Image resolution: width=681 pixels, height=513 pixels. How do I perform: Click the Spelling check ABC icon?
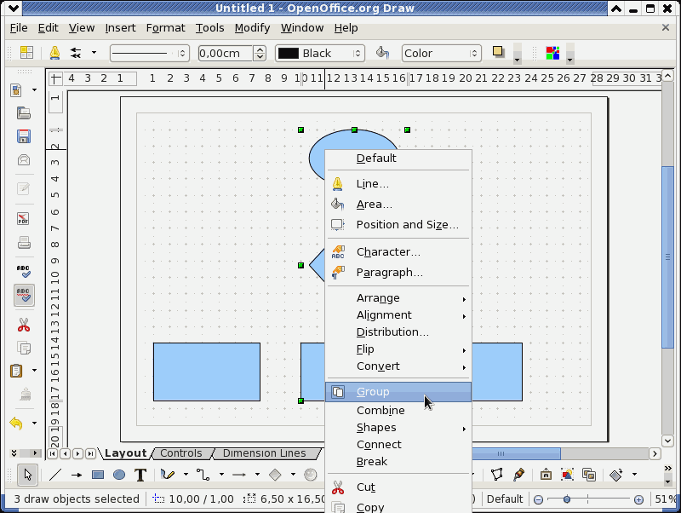point(24,271)
